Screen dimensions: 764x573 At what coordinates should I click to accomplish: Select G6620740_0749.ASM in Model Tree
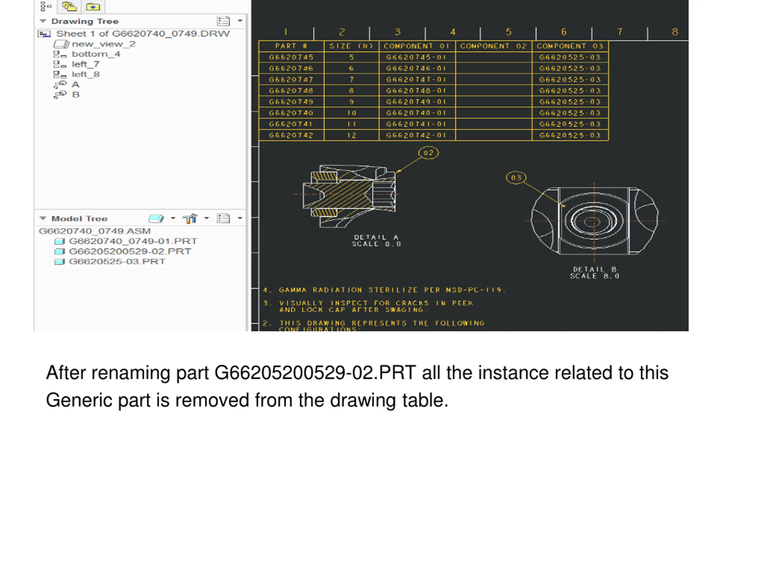[x=95, y=231]
